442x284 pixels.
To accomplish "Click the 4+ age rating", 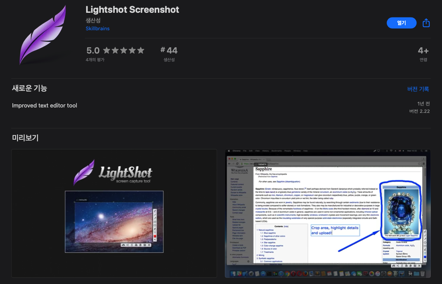I will pyautogui.click(x=423, y=51).
